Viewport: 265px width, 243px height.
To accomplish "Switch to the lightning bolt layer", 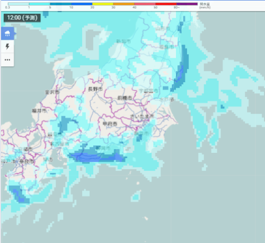I will pyautogui.click(x=7, y=47).
